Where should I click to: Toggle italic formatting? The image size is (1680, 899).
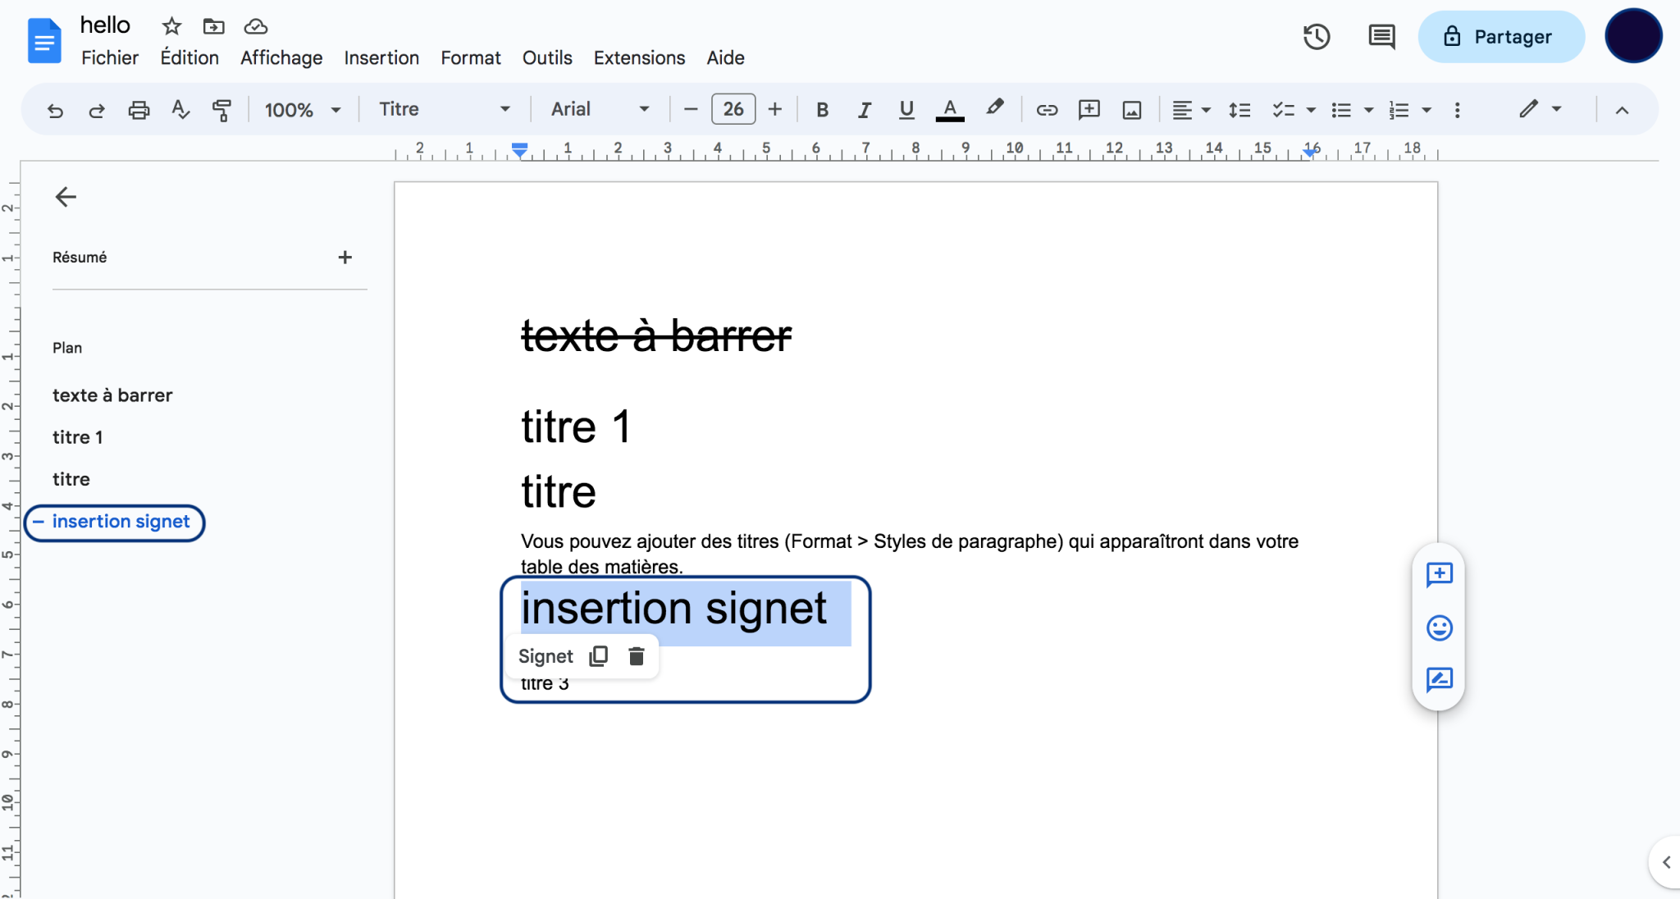tap(864, 109)
